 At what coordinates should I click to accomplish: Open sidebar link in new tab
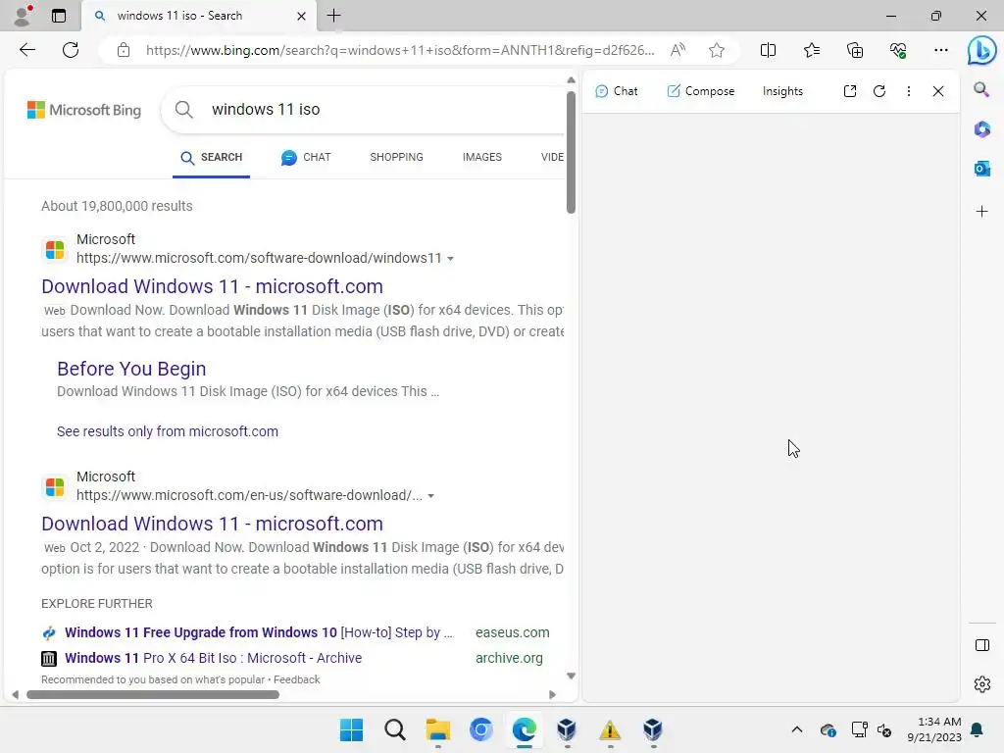[850, 91]
